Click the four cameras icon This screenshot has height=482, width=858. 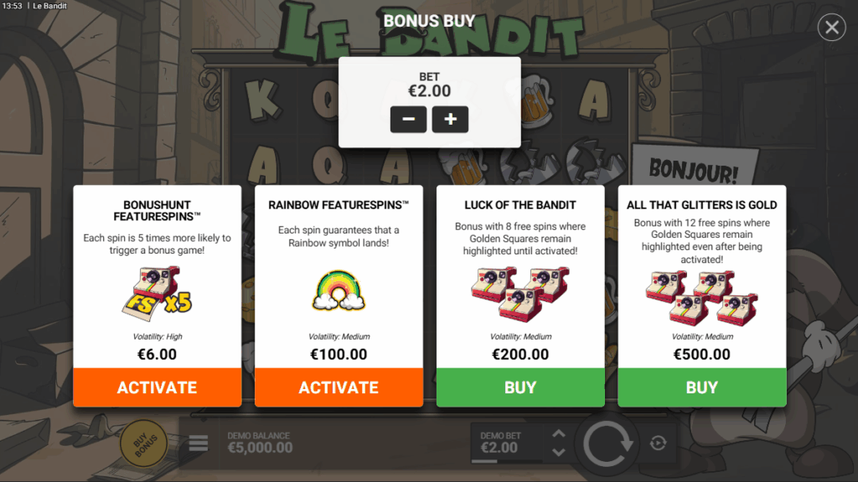702,298
